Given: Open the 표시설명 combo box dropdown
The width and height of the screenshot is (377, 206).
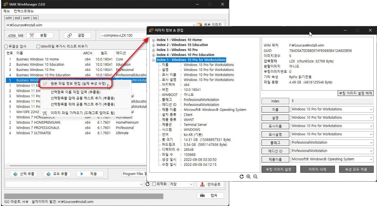Looking at the screenshot, I should (371, 134).
